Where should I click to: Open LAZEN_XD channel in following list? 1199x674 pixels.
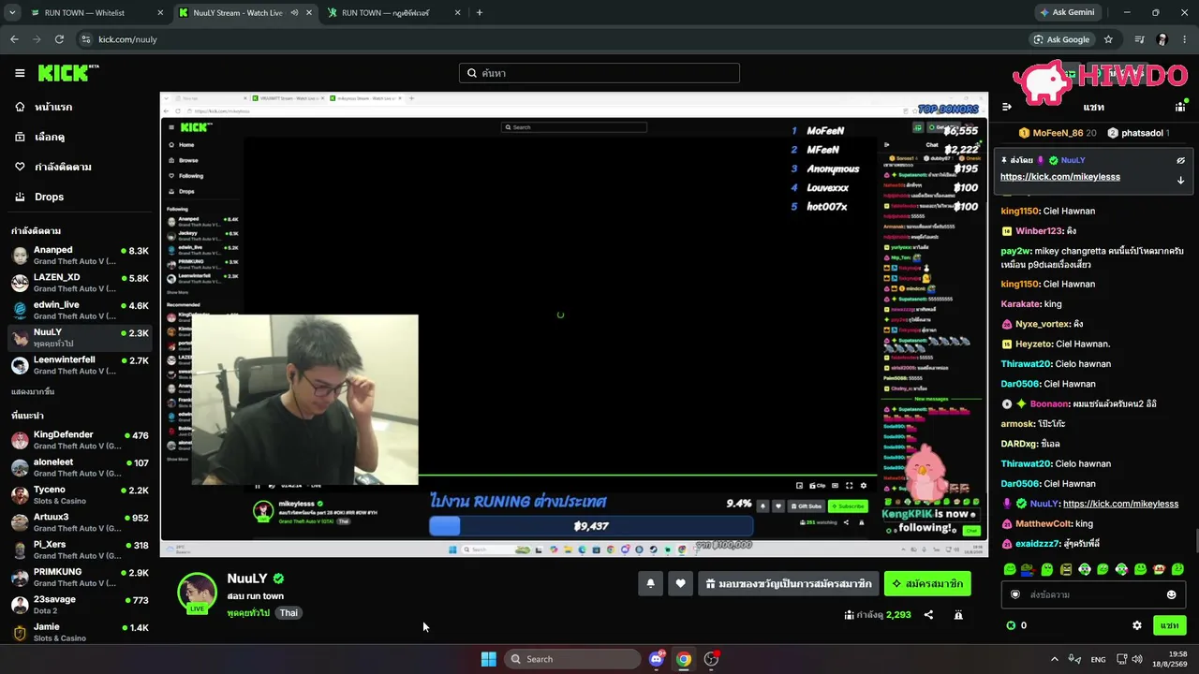(79, 283)
